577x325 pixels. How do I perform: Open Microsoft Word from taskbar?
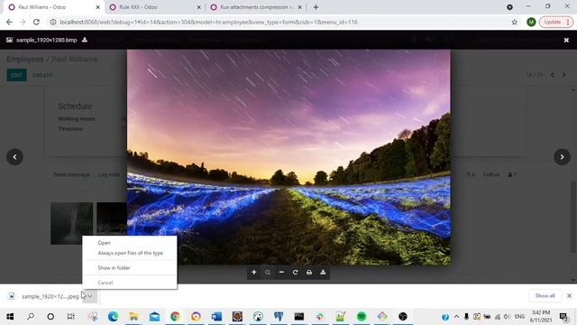tap(216, 316)
